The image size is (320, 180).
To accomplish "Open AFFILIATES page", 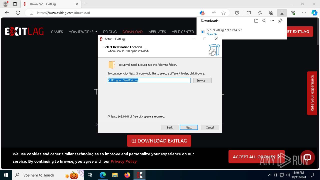I will pyautogui.click(x=157, y=32).
